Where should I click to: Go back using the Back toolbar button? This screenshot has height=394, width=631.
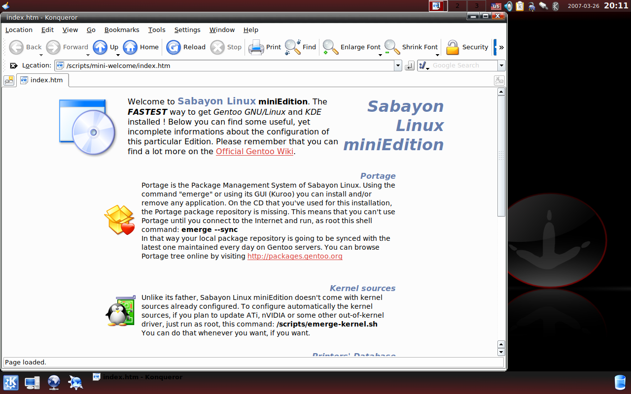tap(26, 47)
